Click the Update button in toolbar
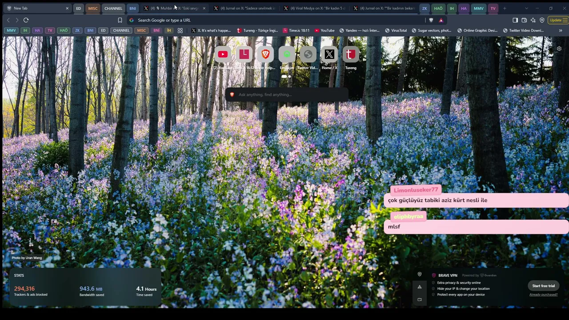 pos(558,20)
